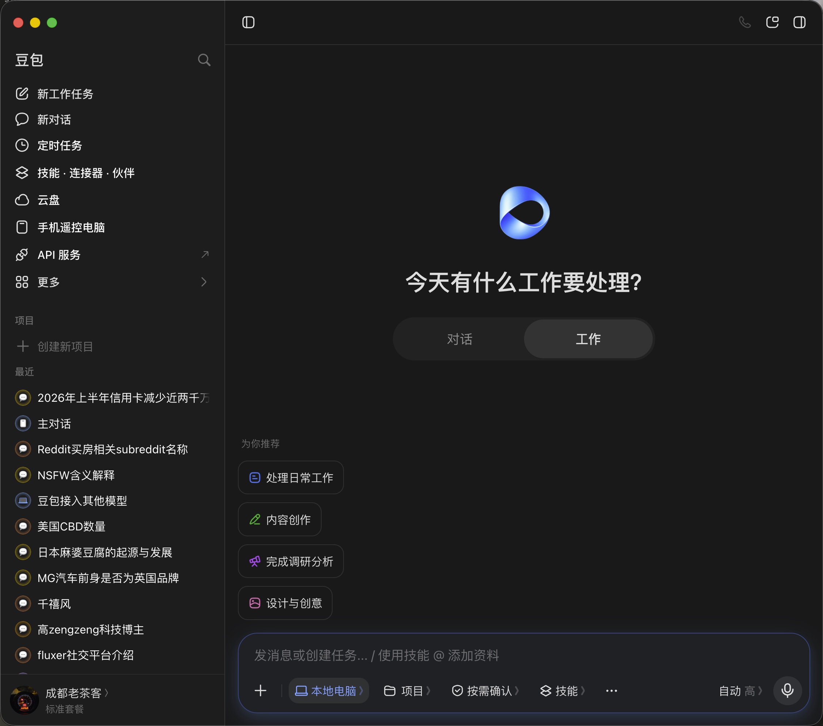823x726 pixels.
Task: Toggle the right side panel icon
Action: (799, 23)
